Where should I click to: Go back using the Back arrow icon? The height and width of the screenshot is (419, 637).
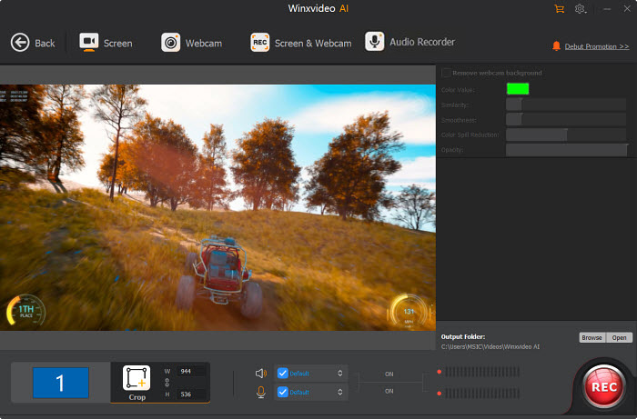click(20, 43)
